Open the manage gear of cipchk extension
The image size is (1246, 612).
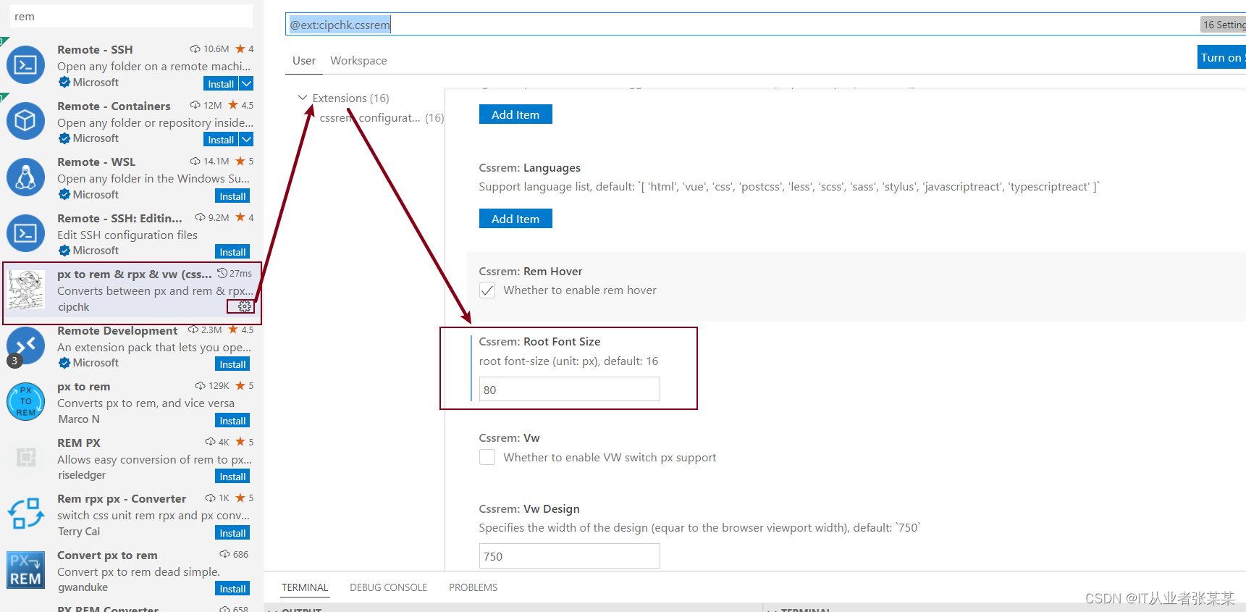(244, 307)
